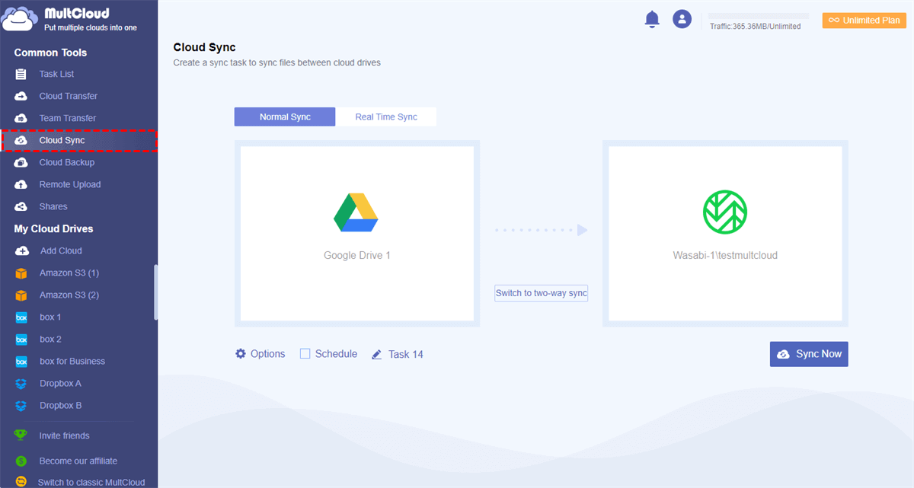Click Become our affiliate link
This screenshot has width=914, height=488.
(78, 461)
